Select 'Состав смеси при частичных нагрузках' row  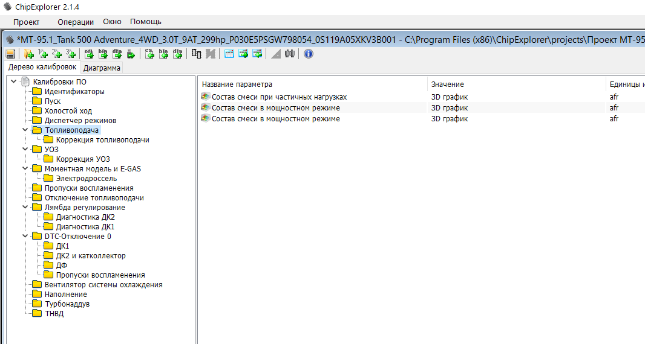click(279, 97)
